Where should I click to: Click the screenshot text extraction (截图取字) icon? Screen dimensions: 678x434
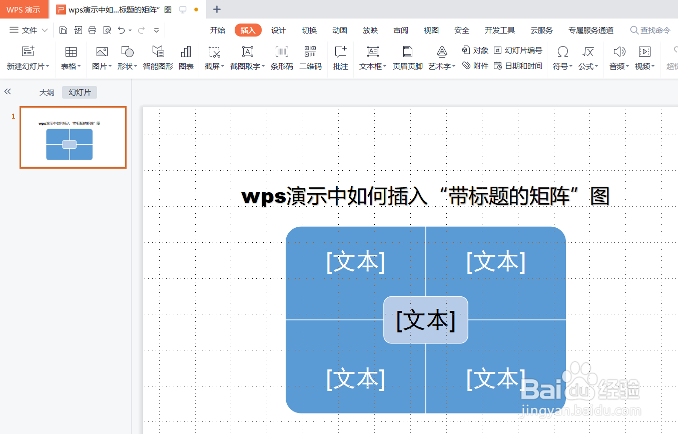(x=248, y=51)
